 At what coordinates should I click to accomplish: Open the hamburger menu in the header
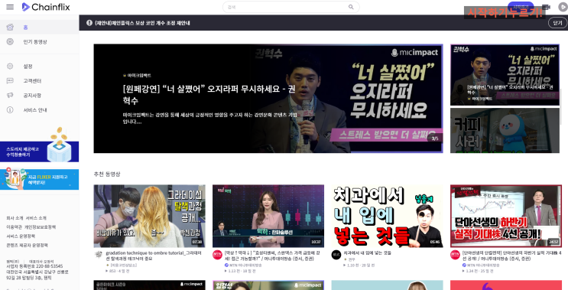(x=10, y=7)
